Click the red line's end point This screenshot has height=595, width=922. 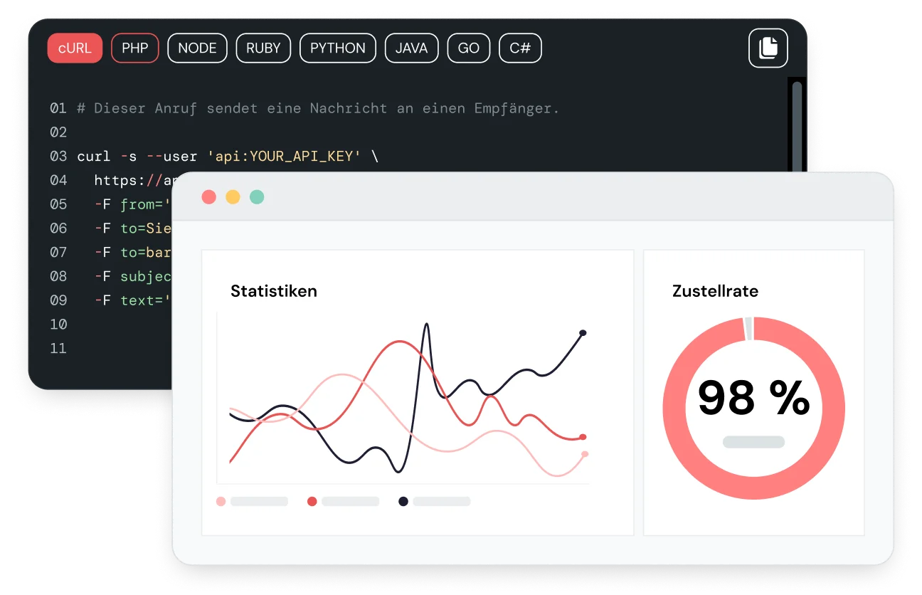583,437
